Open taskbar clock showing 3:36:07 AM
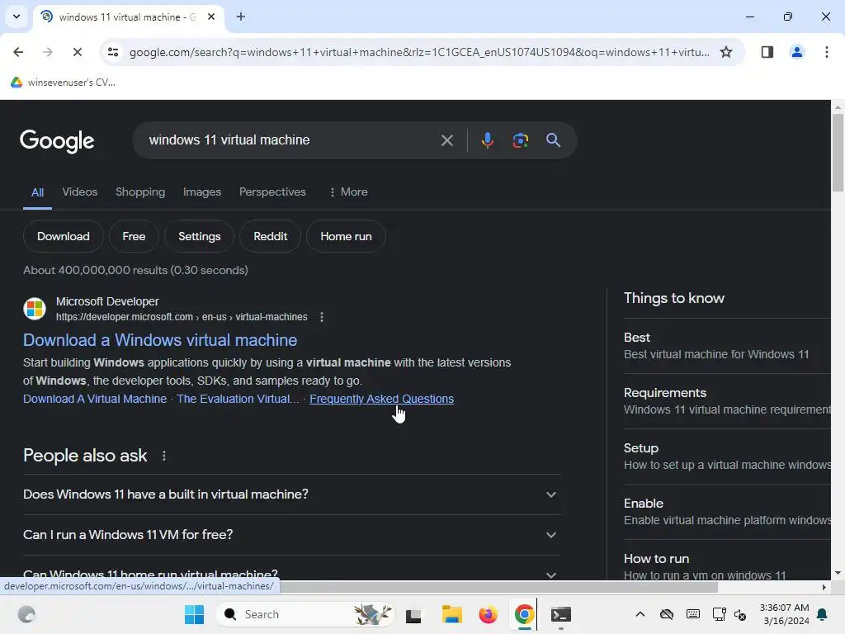845x634 pixels. (784, 614)
